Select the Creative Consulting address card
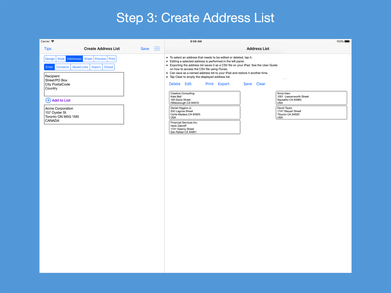Viewport: 391px width, 293px height. tap(204, 98)
